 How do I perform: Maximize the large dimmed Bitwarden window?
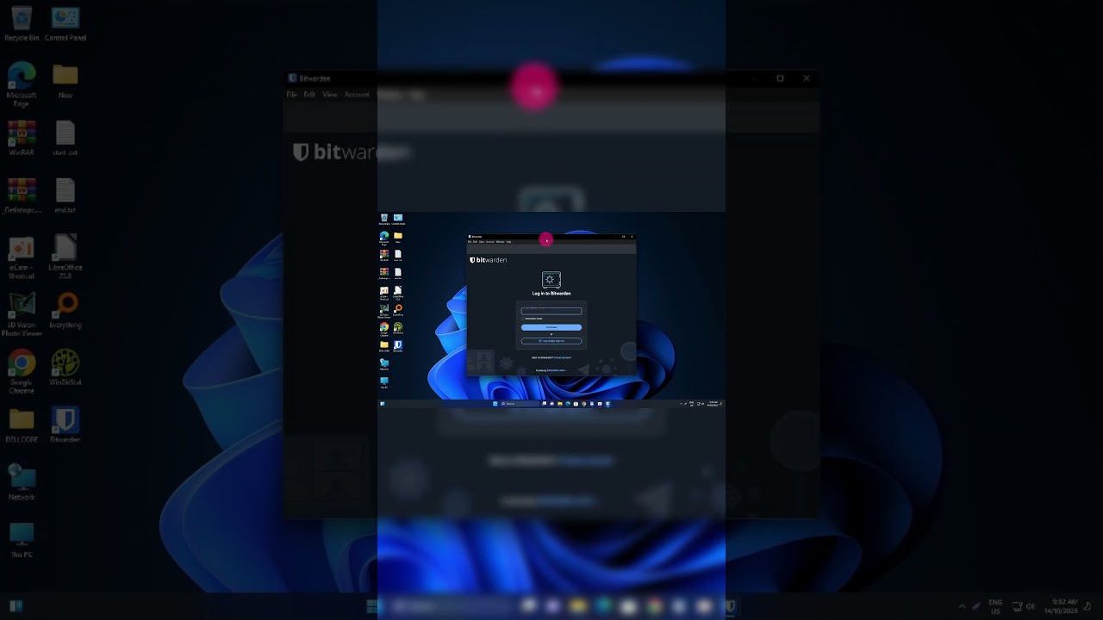point(780,78)
